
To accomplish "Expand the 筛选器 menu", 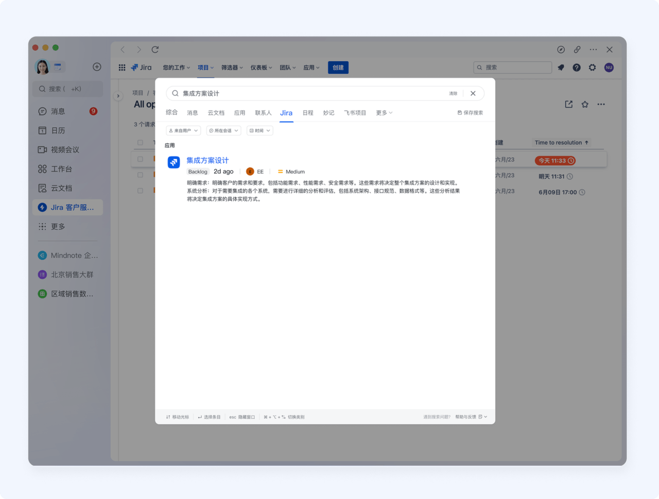I will pos(232,68).
